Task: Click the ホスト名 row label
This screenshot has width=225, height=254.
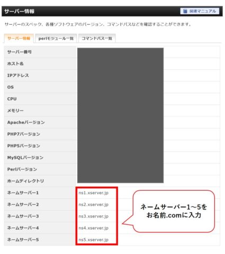Action: [x=15, y=63]
